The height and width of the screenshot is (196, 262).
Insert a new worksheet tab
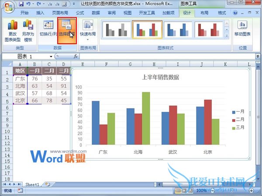pos(48,185)
